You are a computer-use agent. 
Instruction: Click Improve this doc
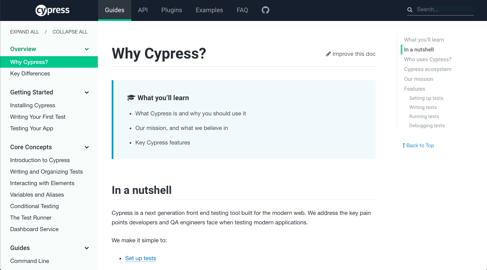tap(354, 53)
